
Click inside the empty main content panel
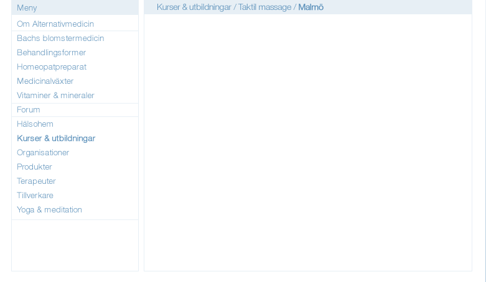(308, 142)
